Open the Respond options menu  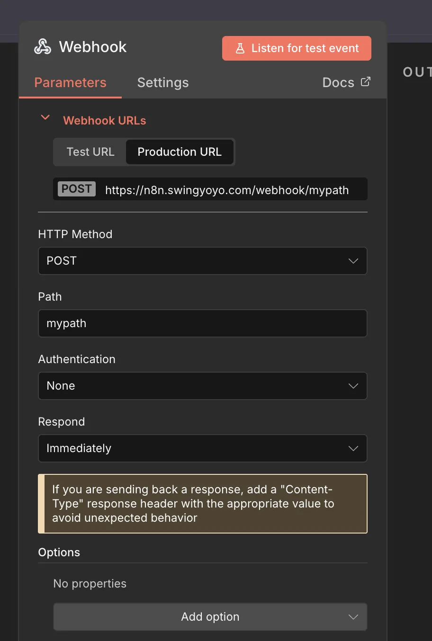pyautogui.click(x=203, y=448)
